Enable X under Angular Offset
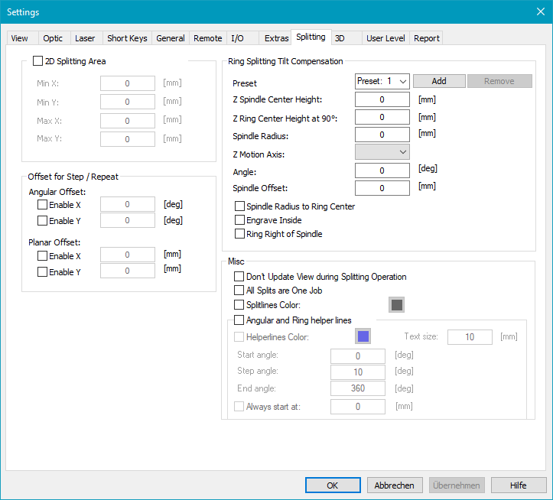553x500 pixels. [x=42, y=205]
